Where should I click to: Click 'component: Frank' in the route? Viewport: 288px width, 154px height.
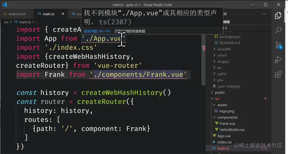(114, 129)
